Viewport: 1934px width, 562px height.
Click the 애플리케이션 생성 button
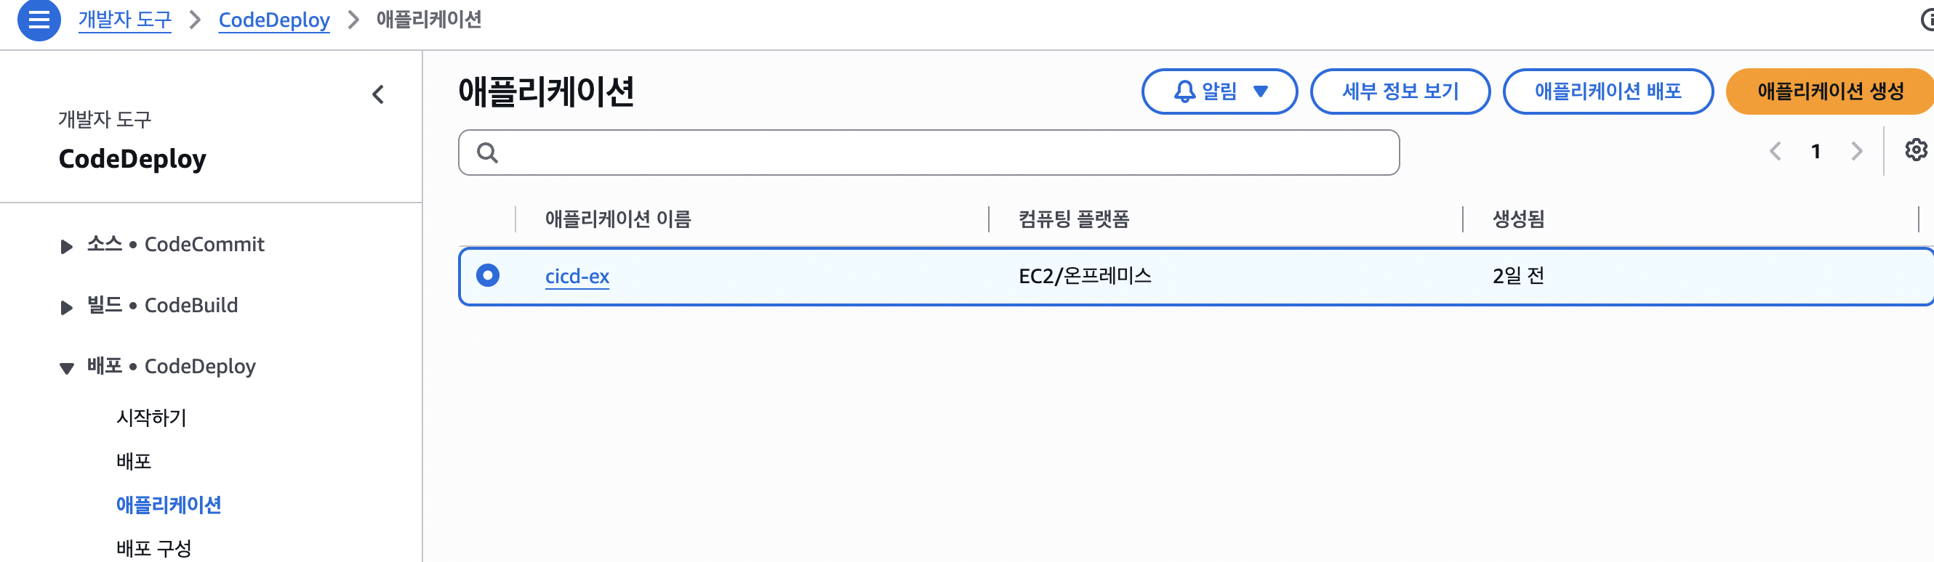(x=1829, y=91)
